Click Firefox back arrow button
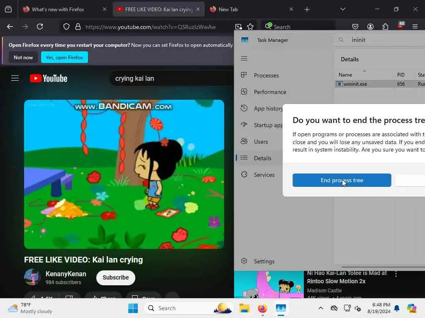425x318 pixels. 10,26
